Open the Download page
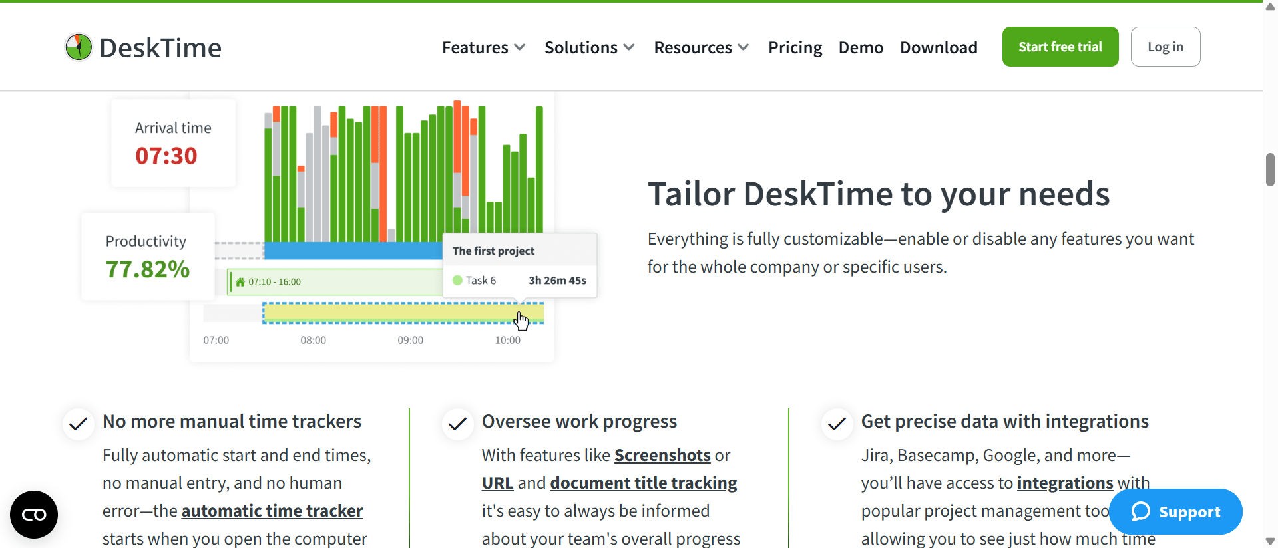This screenshot has height=548, width=1278. 939,47
